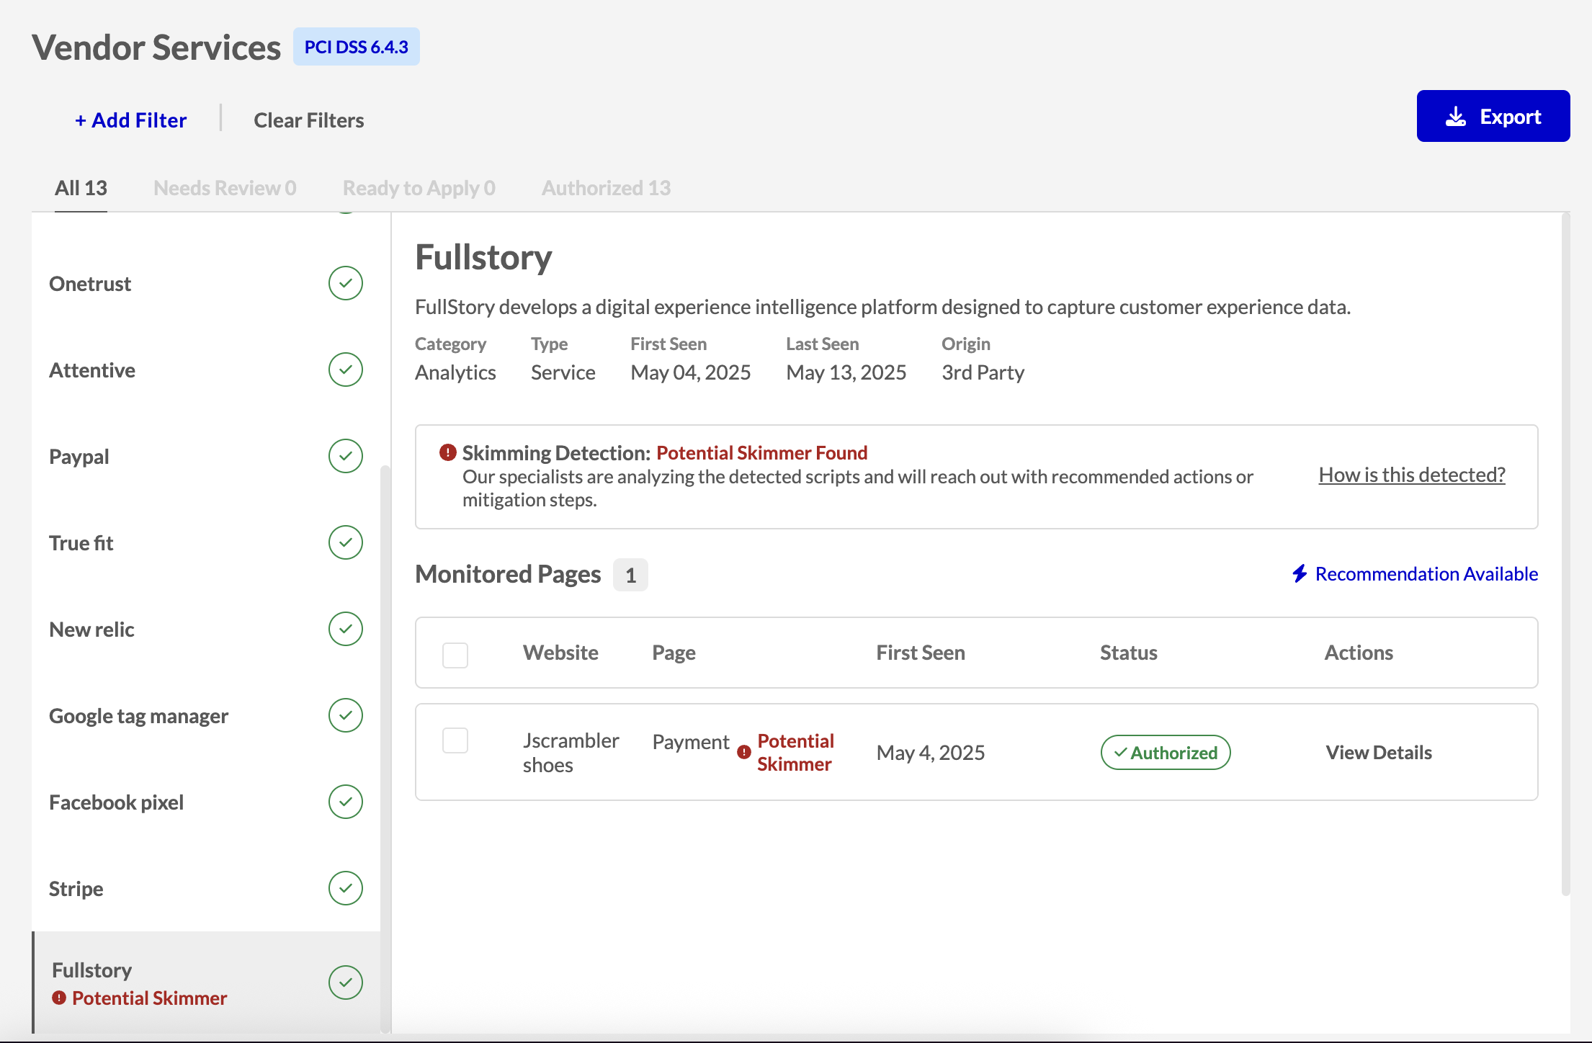Click the Actions column header

point(1359,653)
